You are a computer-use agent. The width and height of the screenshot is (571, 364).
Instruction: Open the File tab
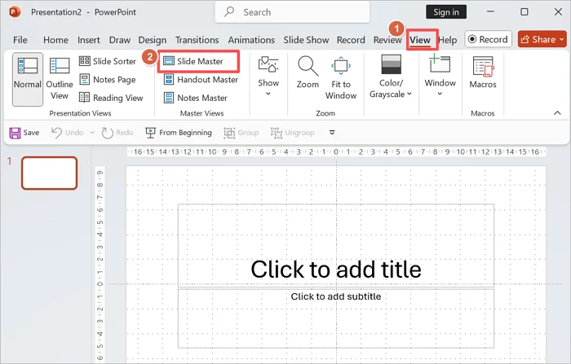click(x=20, y=40)
